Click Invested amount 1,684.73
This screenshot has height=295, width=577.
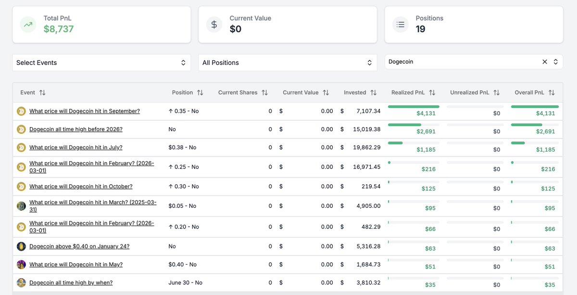pyautogui.click(x=368, y=264)
